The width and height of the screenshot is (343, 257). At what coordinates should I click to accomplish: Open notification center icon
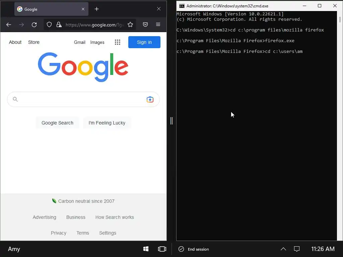point(297,249)
